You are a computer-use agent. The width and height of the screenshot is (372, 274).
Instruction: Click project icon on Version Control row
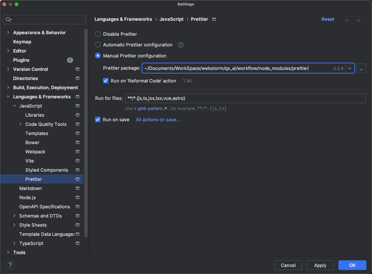coord(77,69)
